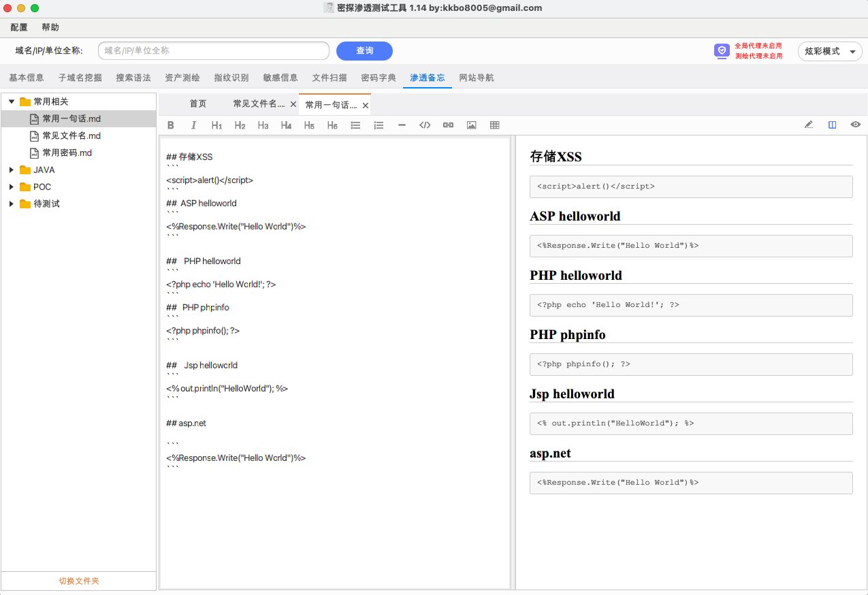Close the 常用一句话 document tab
The width and height of the screenshot is (868, 595).
point(366,106)
